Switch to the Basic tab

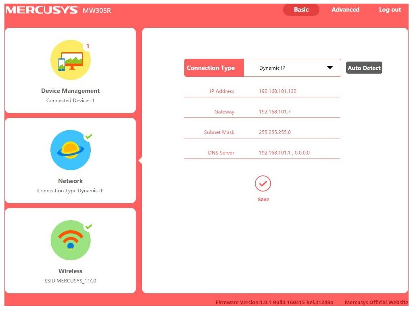pyautogui.click(x=301, y=10)
